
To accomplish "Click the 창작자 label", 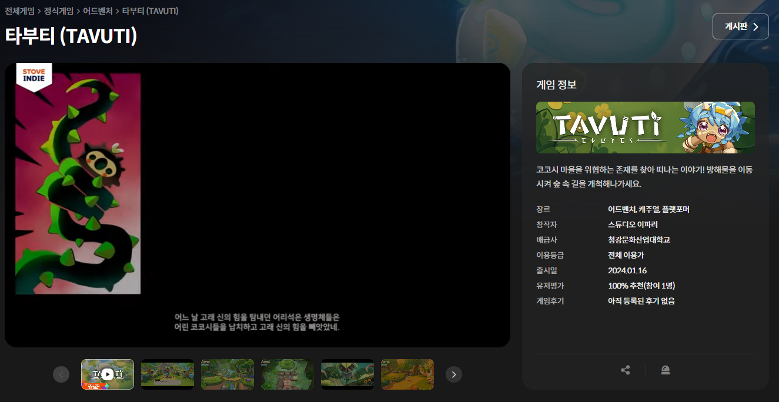I will pyautogui.click(x=547, y=225).
